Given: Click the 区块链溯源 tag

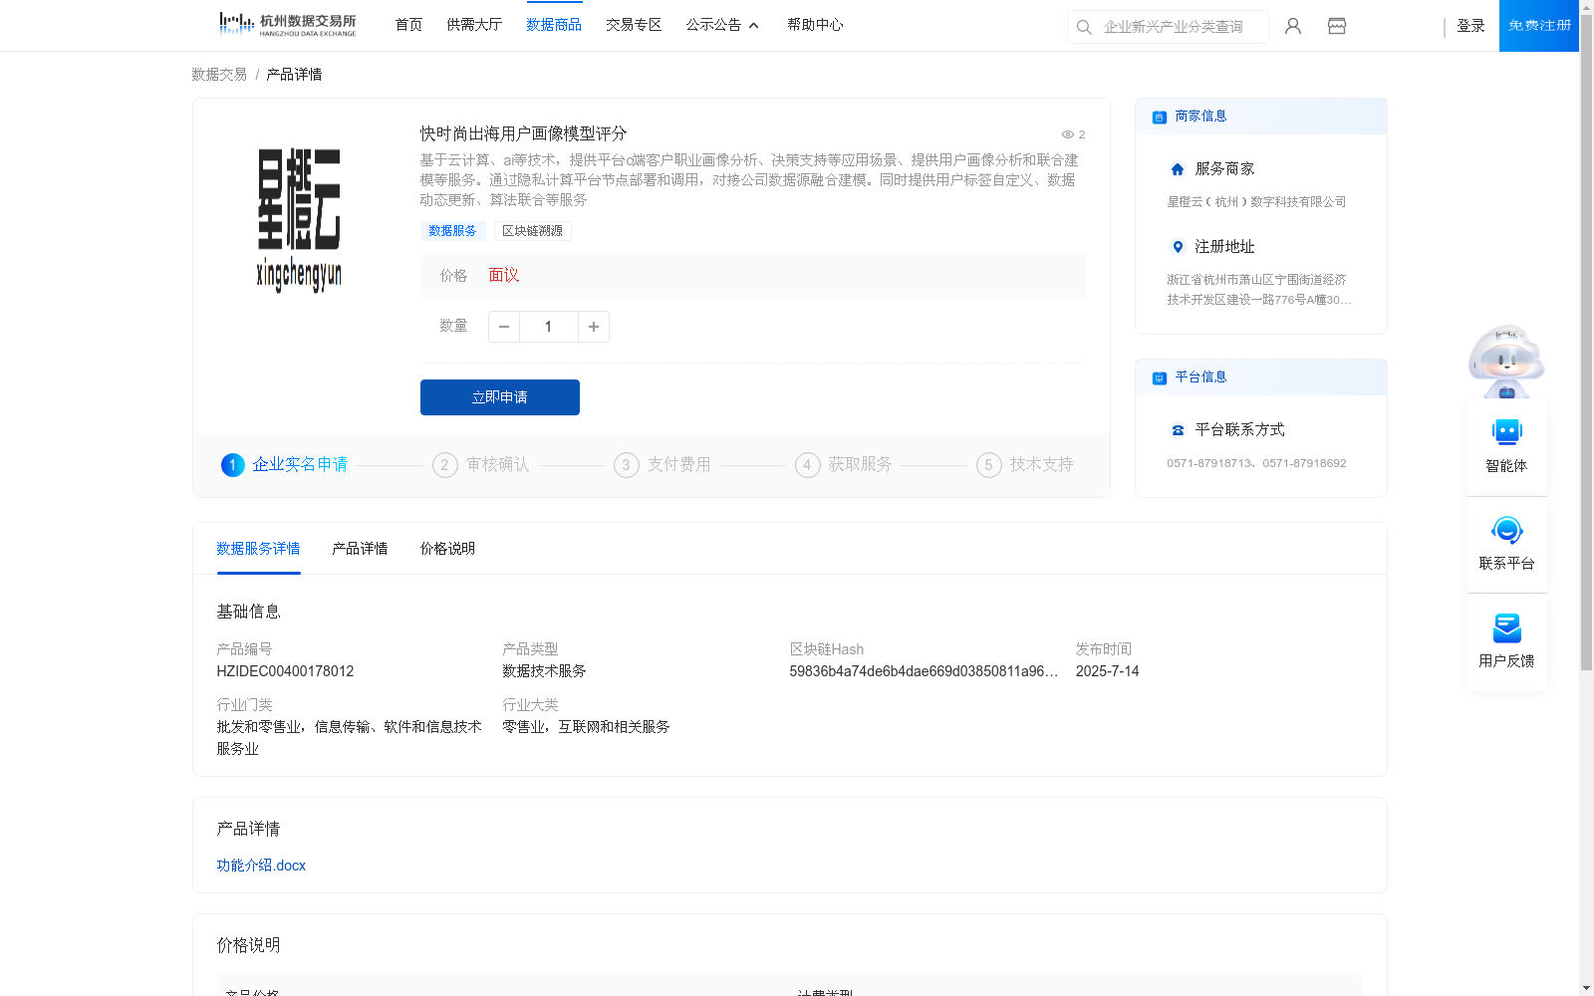Looking at the screenshot, I should pos(533,231).
